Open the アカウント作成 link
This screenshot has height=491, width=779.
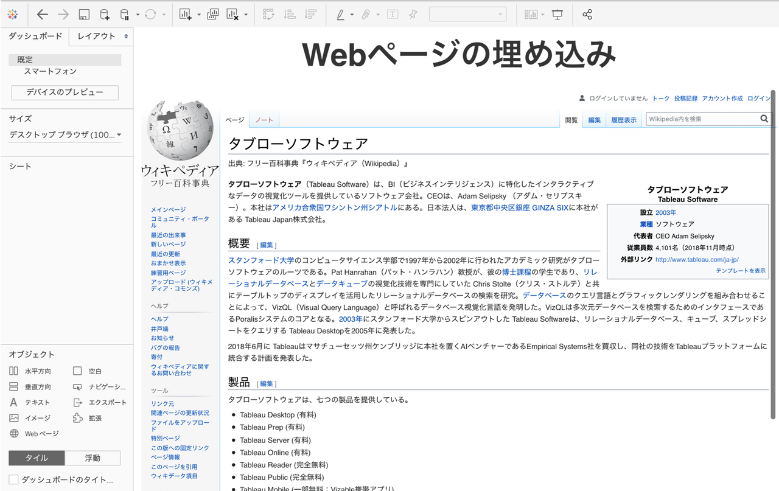point(722,98)
